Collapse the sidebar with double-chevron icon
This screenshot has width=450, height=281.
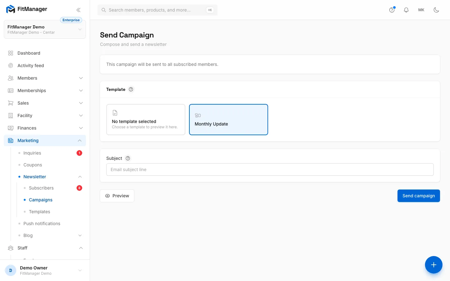click(78, 10)
